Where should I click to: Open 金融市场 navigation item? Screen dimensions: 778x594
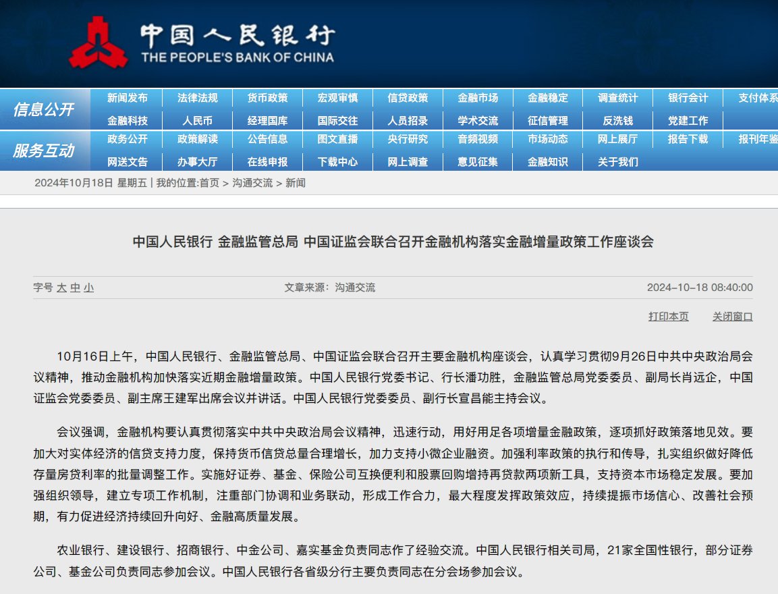click(x=478, y=98)
